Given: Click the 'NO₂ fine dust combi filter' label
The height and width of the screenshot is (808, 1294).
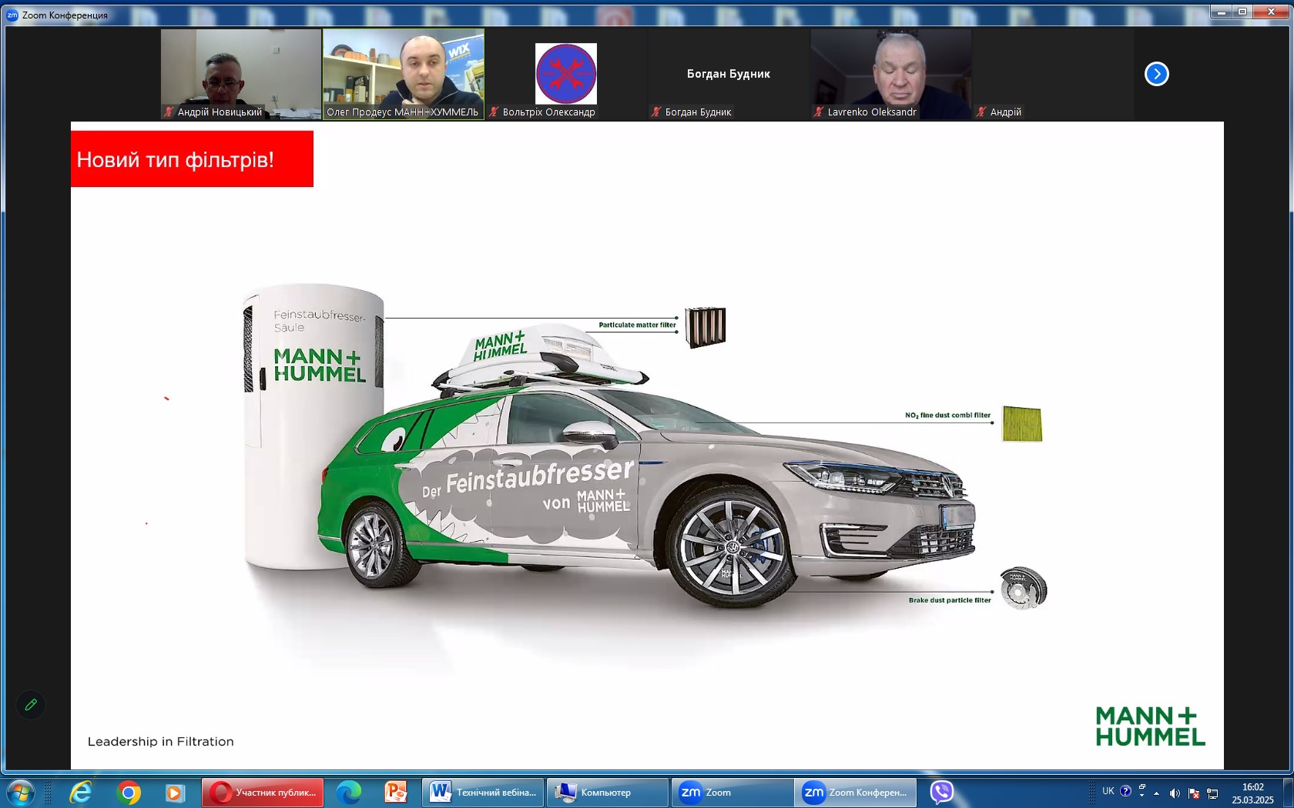Looking at the screenshot, I should 947,415.
